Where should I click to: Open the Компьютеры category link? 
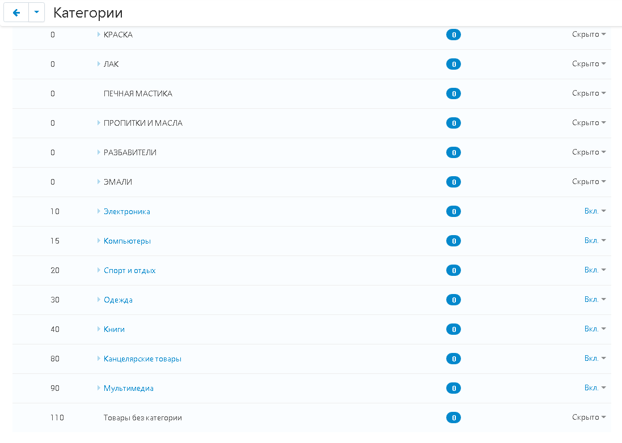pyautogui.click(x=128, y=241)
